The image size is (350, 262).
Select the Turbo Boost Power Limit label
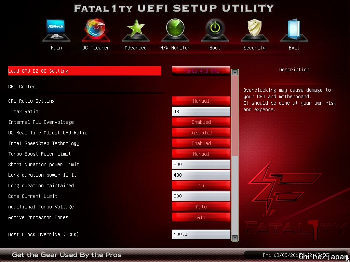pos(40,154)
